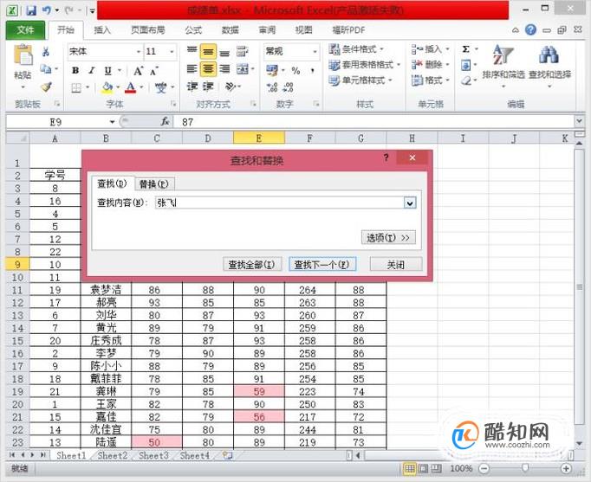
Task: Switch to Sheet2 worksheet tab
Action: click(x=113, y=456)
